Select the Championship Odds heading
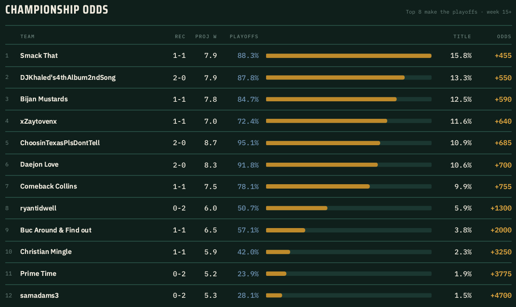 (x=57, y=10)
